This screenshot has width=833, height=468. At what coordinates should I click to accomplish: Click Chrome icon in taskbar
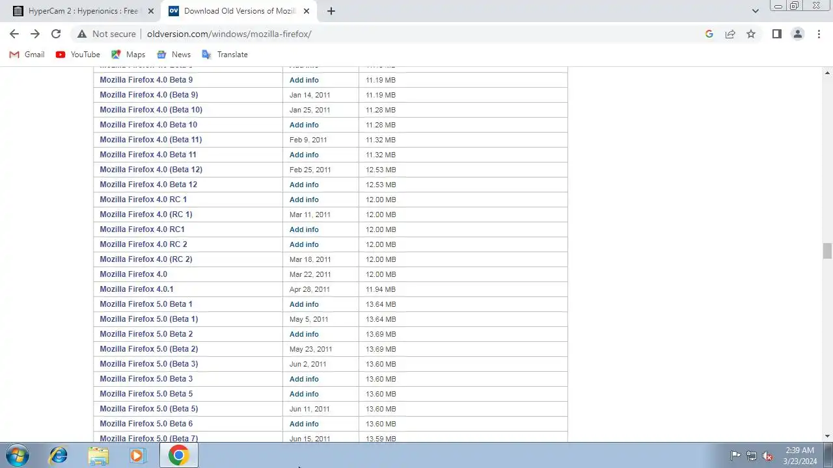coord(178,456)
